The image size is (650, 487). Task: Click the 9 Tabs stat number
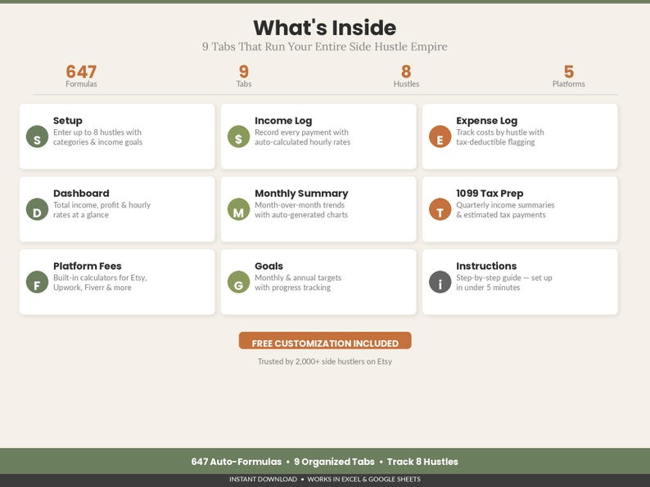point(244,72)
